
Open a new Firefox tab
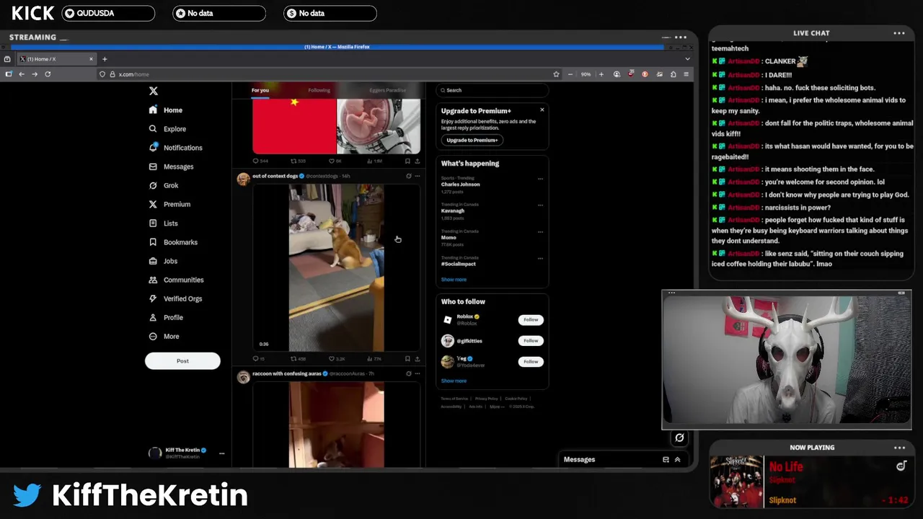click(105, 59)
